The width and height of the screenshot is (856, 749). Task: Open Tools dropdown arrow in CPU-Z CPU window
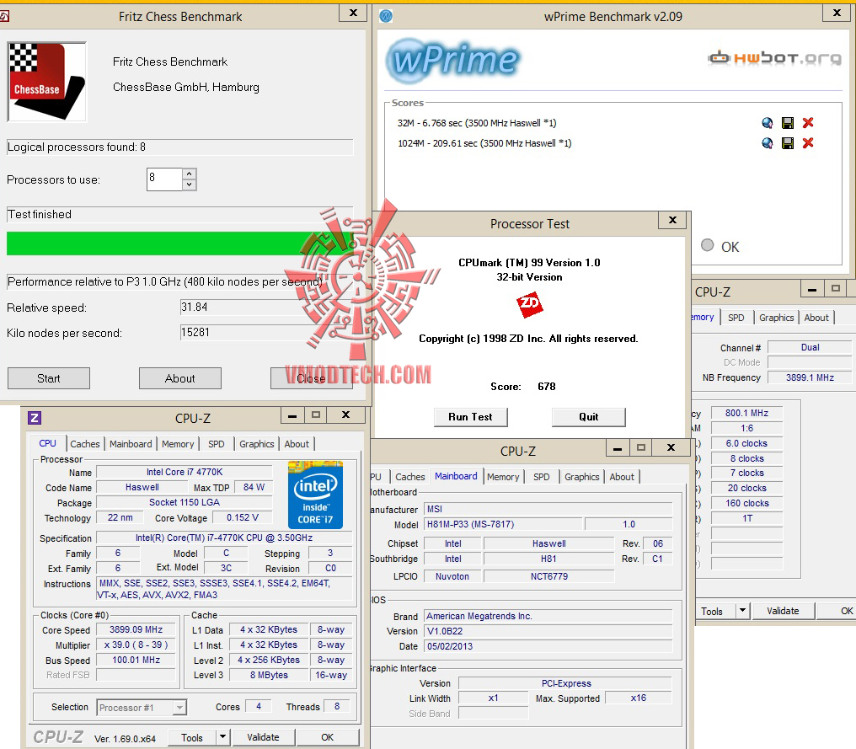coord(222,737)
